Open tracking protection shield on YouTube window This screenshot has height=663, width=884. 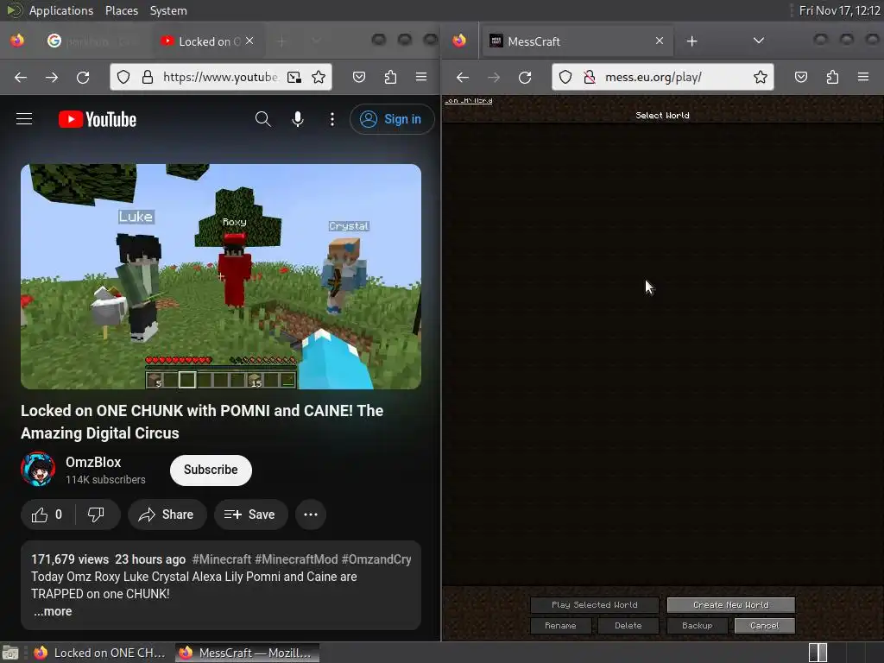click(x=123, y=77)
